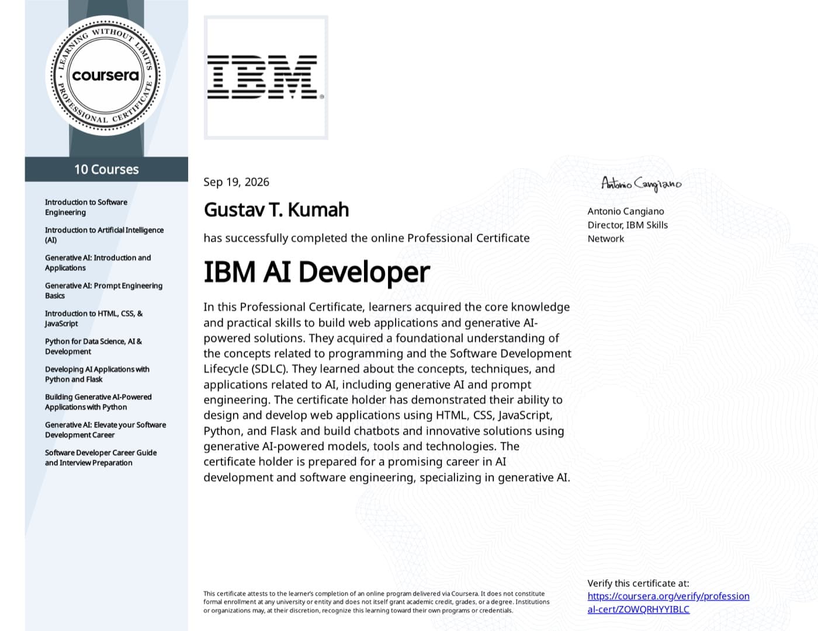
Task: Click the Sep 19, 2026 completion date
Action: coord(236,182)
